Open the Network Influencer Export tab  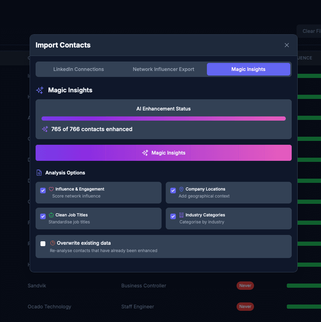tap(164, 69)
